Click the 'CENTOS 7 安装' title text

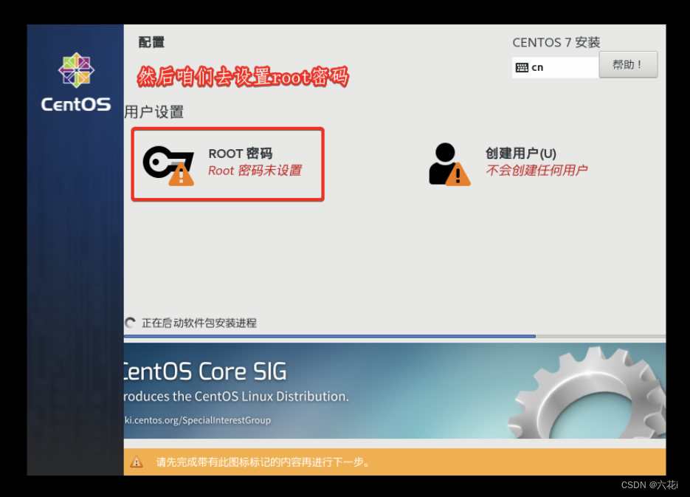point(556,42)
